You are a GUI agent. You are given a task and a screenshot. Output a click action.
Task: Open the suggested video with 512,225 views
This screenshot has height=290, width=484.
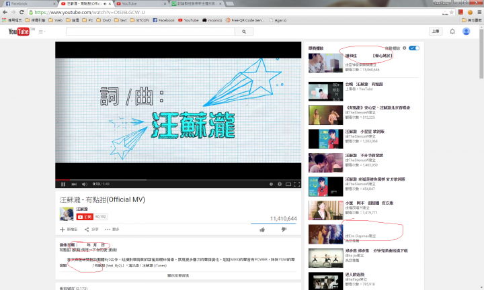325,115
